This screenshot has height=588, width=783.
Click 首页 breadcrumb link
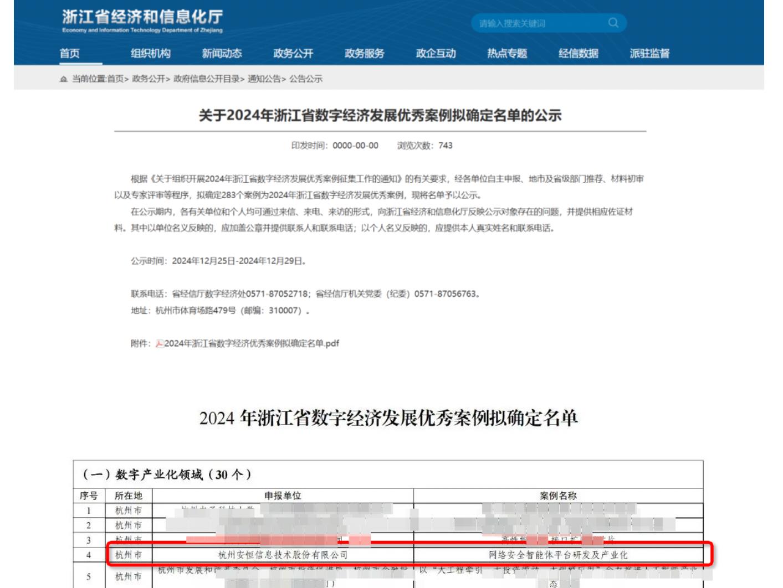click(115, 79)
